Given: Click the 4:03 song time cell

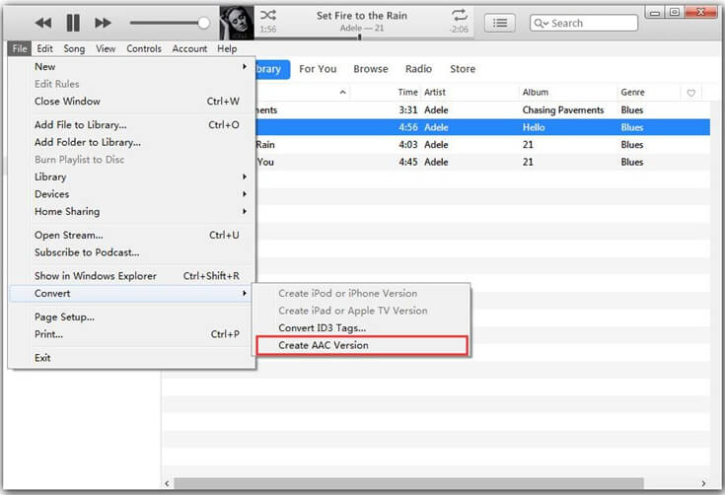Looking at the screenshot, I should (407, 145).
